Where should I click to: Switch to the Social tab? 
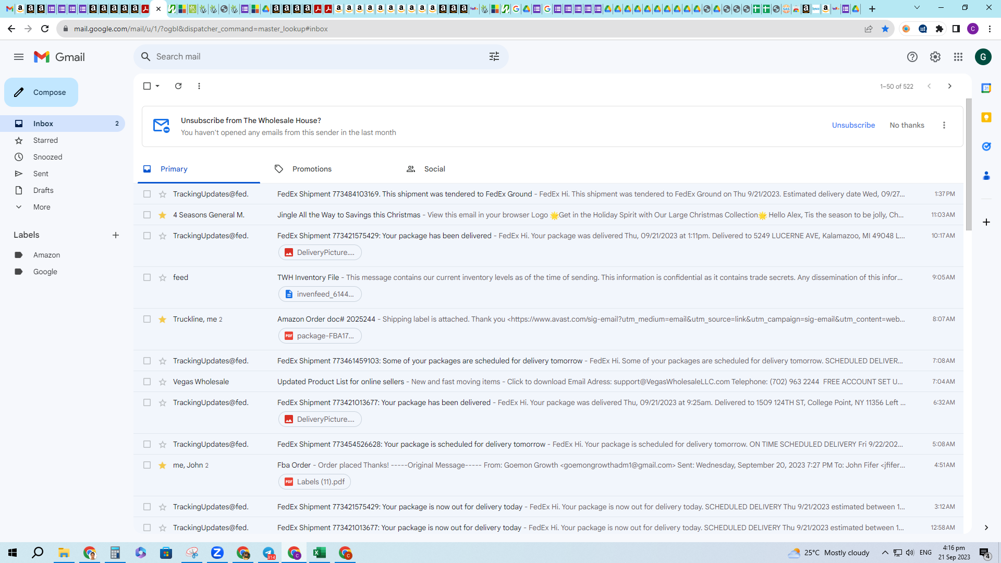(463, 169)
